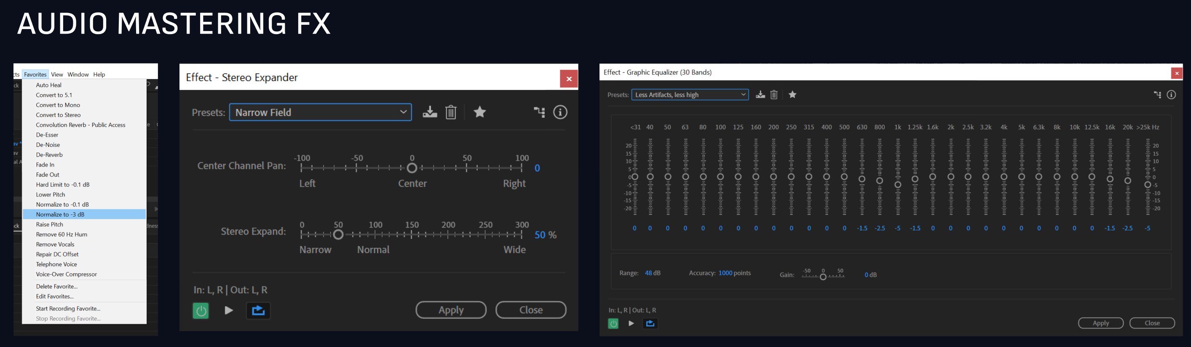Open Edit Favorites... dialog
Screen dimensions: 1191x347
pos(84,296)
